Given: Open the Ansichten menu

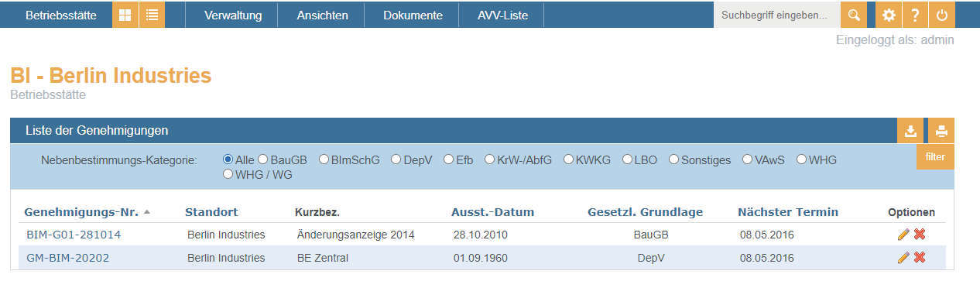Looking at the screenshot, I should coord(322,15).
